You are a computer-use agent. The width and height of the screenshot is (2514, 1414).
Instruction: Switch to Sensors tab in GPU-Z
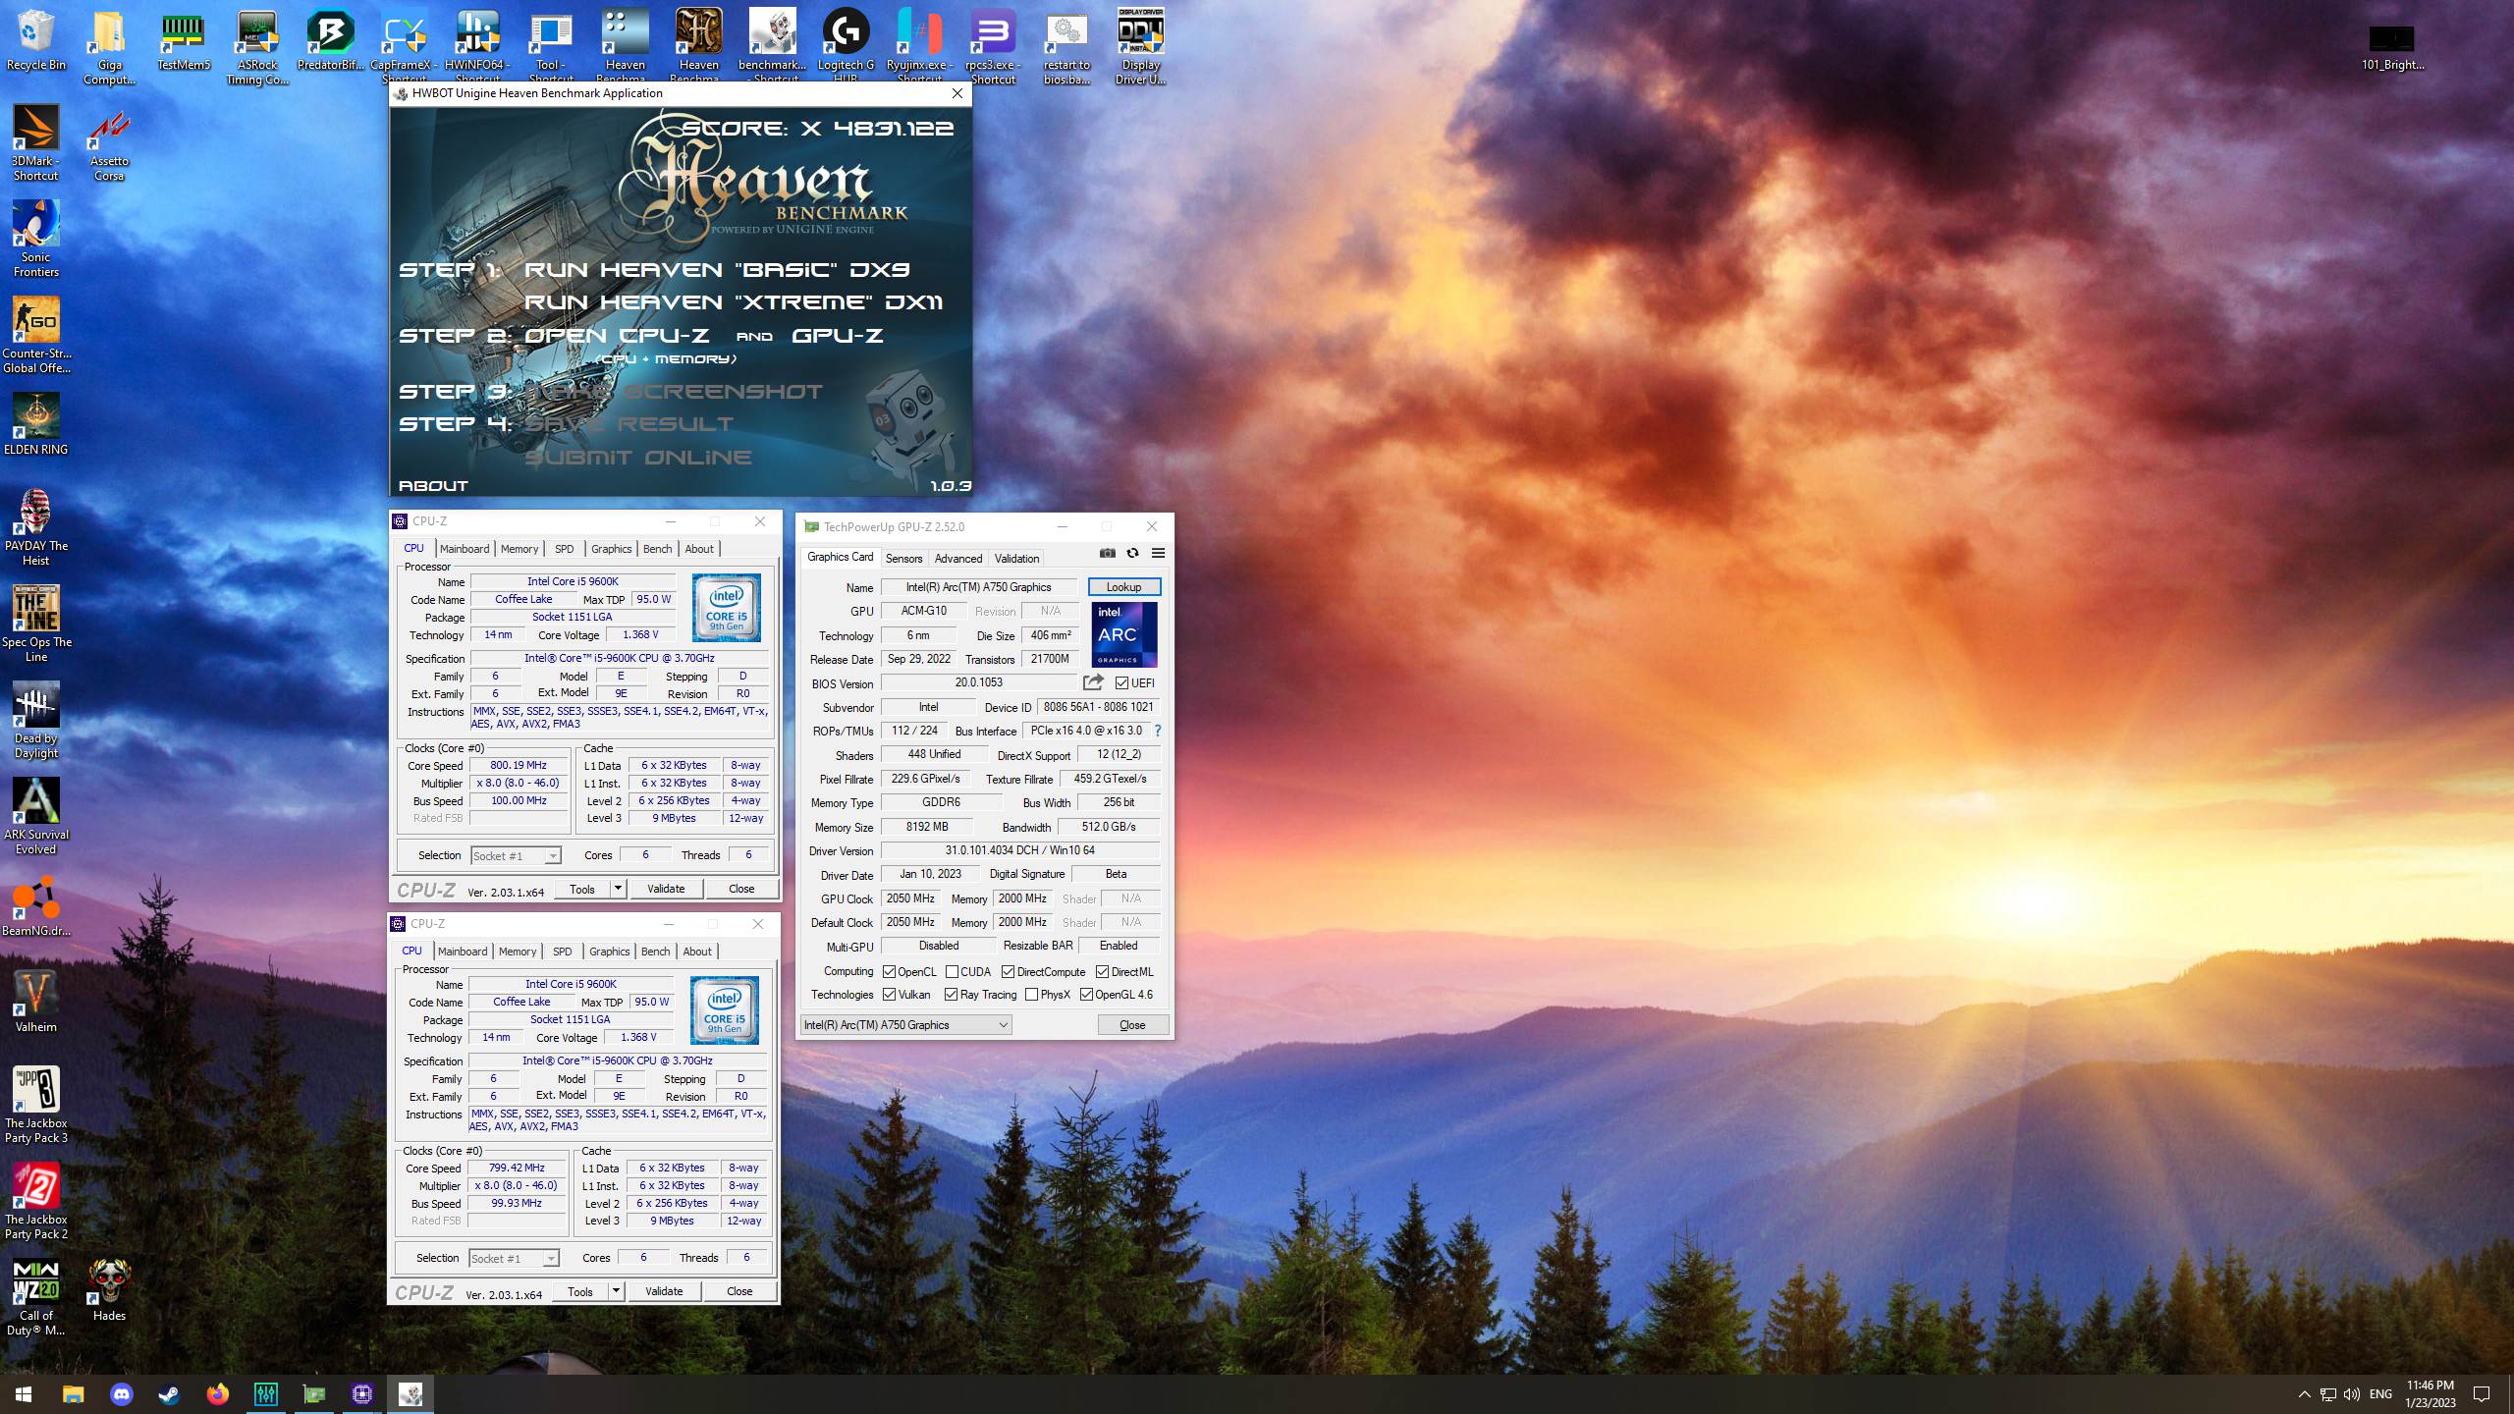click(903, 559)
